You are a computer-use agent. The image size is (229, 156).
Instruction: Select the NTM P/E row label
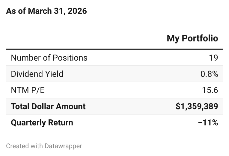[x=28, y=90]
